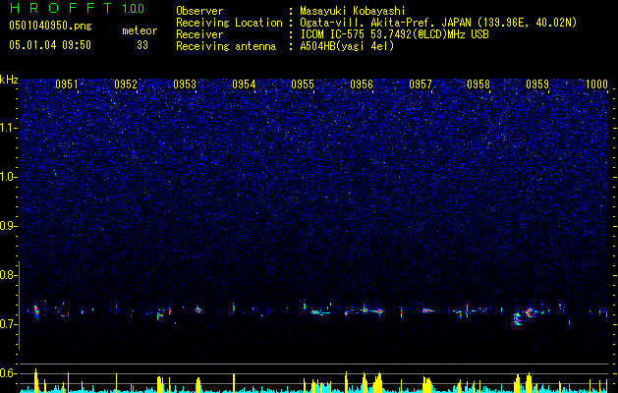Click the 0955 time marker

coord(303,84)
